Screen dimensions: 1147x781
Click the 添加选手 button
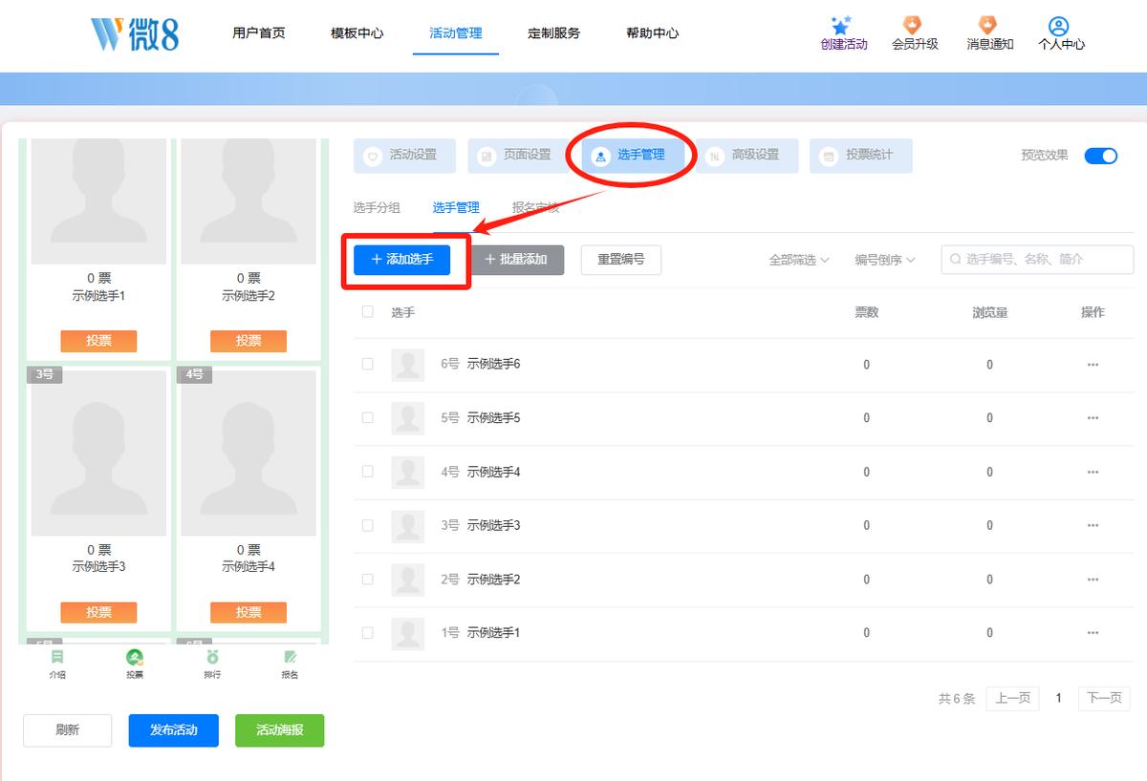tap(401, 260)
